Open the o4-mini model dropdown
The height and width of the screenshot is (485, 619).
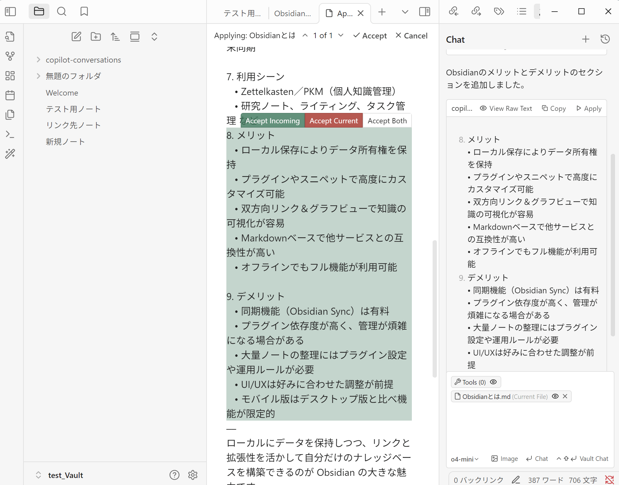465,459
